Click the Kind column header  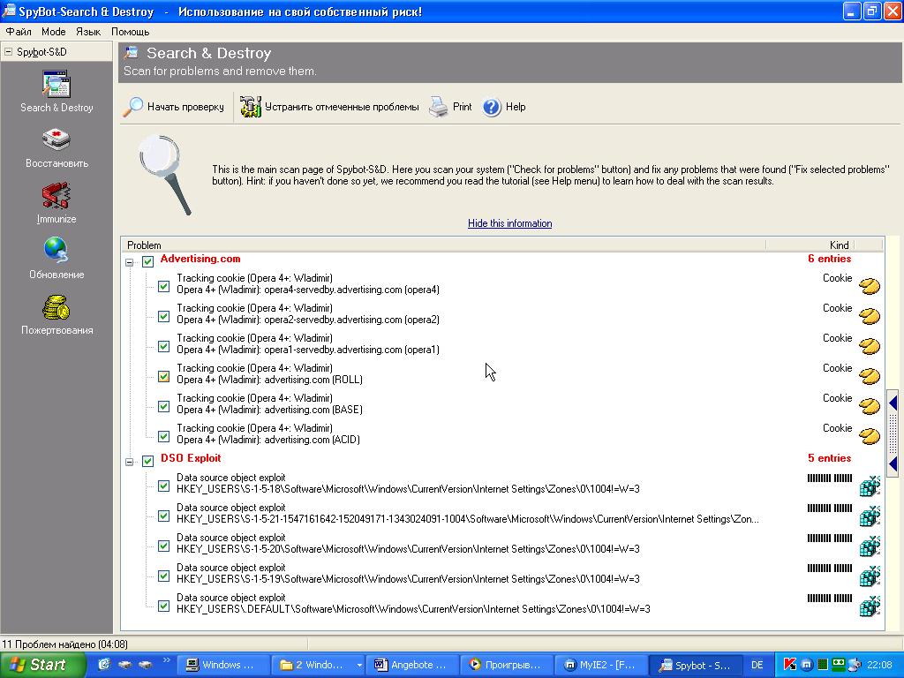pyautogui.click(x=810, y=245)
